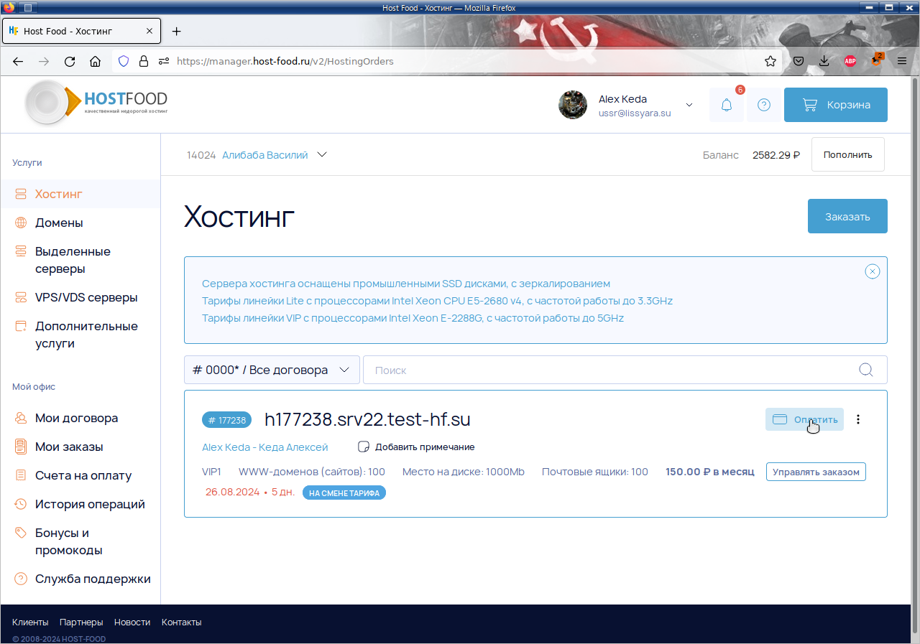Click the Счета на оплату sidebar icon
This screenshot has height=644, width=920.
[x=21, y=475]
